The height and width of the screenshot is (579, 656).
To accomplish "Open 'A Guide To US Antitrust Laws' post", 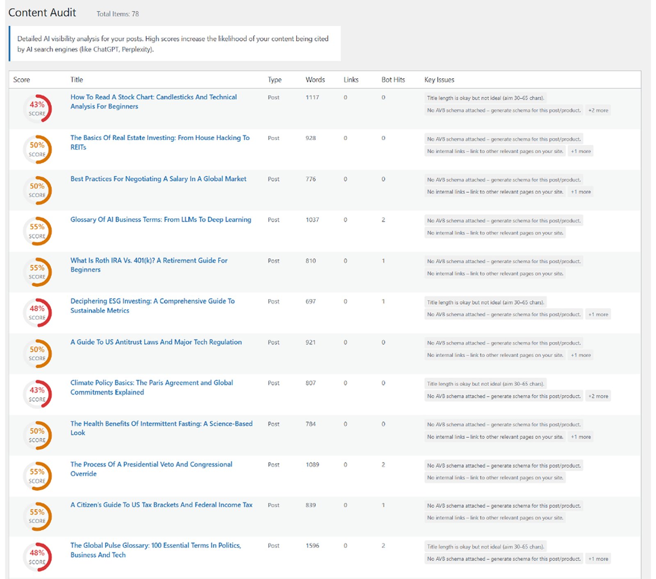I will [x=156, y=342].
